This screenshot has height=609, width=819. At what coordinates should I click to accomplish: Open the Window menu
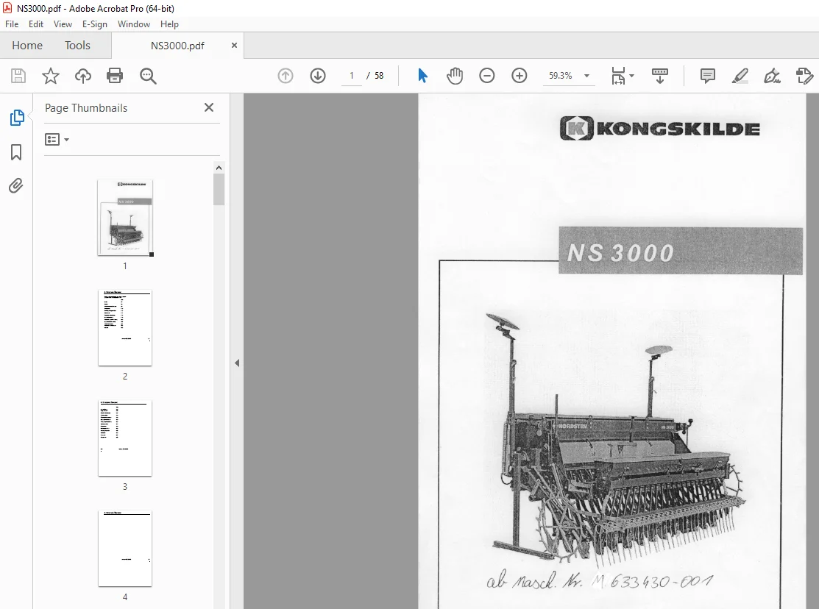(x=134, y=24)
